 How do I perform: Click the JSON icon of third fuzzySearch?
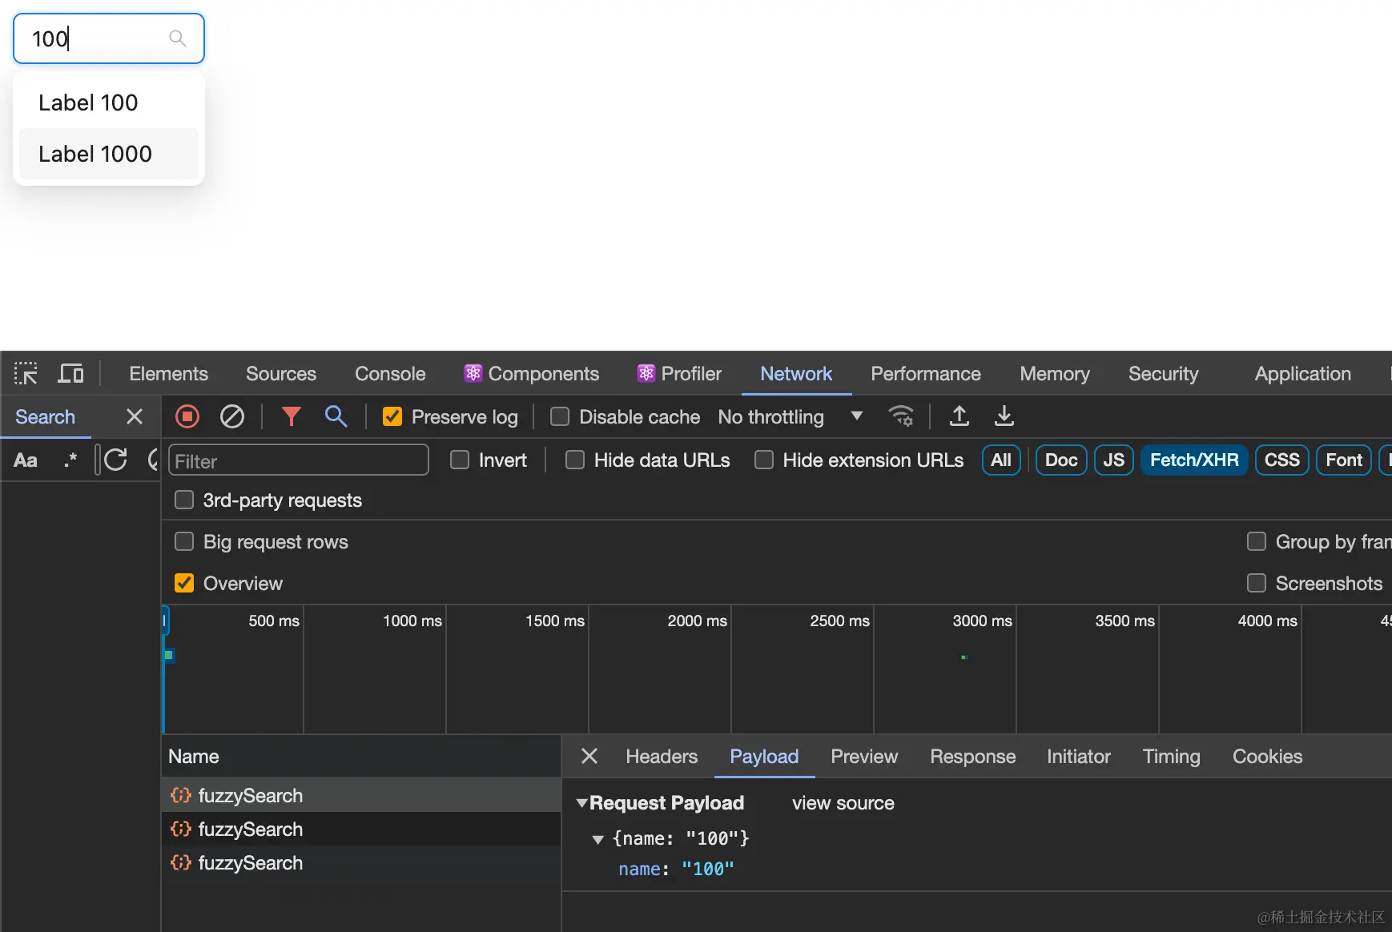(x=181, y=862)
